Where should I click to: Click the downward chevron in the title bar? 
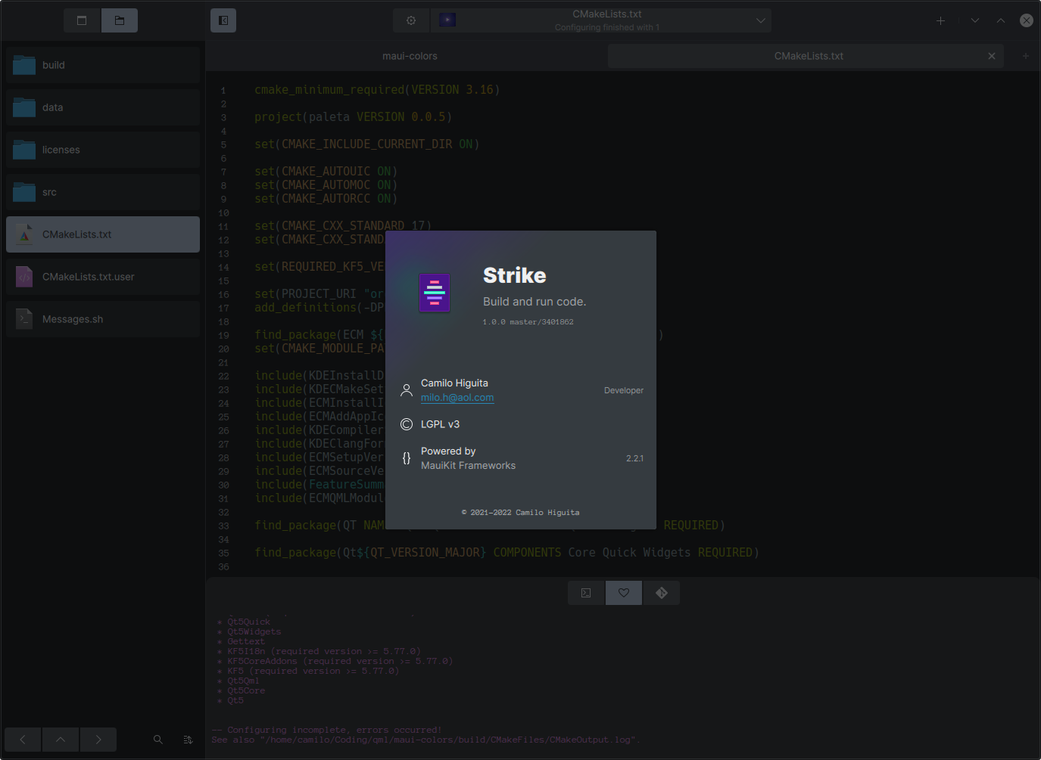tap(975, 20)
